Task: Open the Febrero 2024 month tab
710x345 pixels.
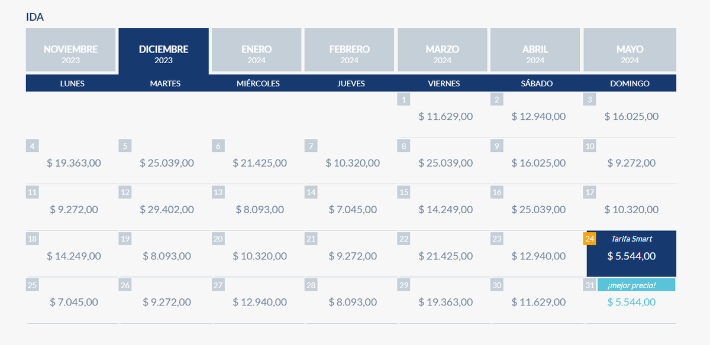Action: [349, 54]
